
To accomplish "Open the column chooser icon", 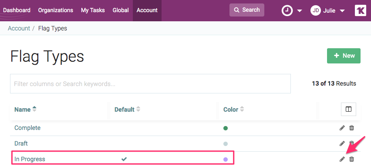I will tap(348, 110).
